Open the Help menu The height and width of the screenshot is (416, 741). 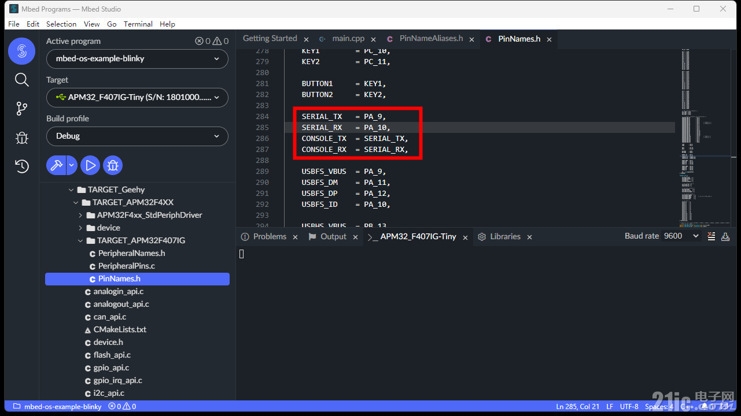tap(167, 24)
